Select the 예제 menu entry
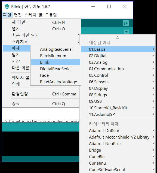The height and width of the screenshot is (173, 157). (17, 48)
